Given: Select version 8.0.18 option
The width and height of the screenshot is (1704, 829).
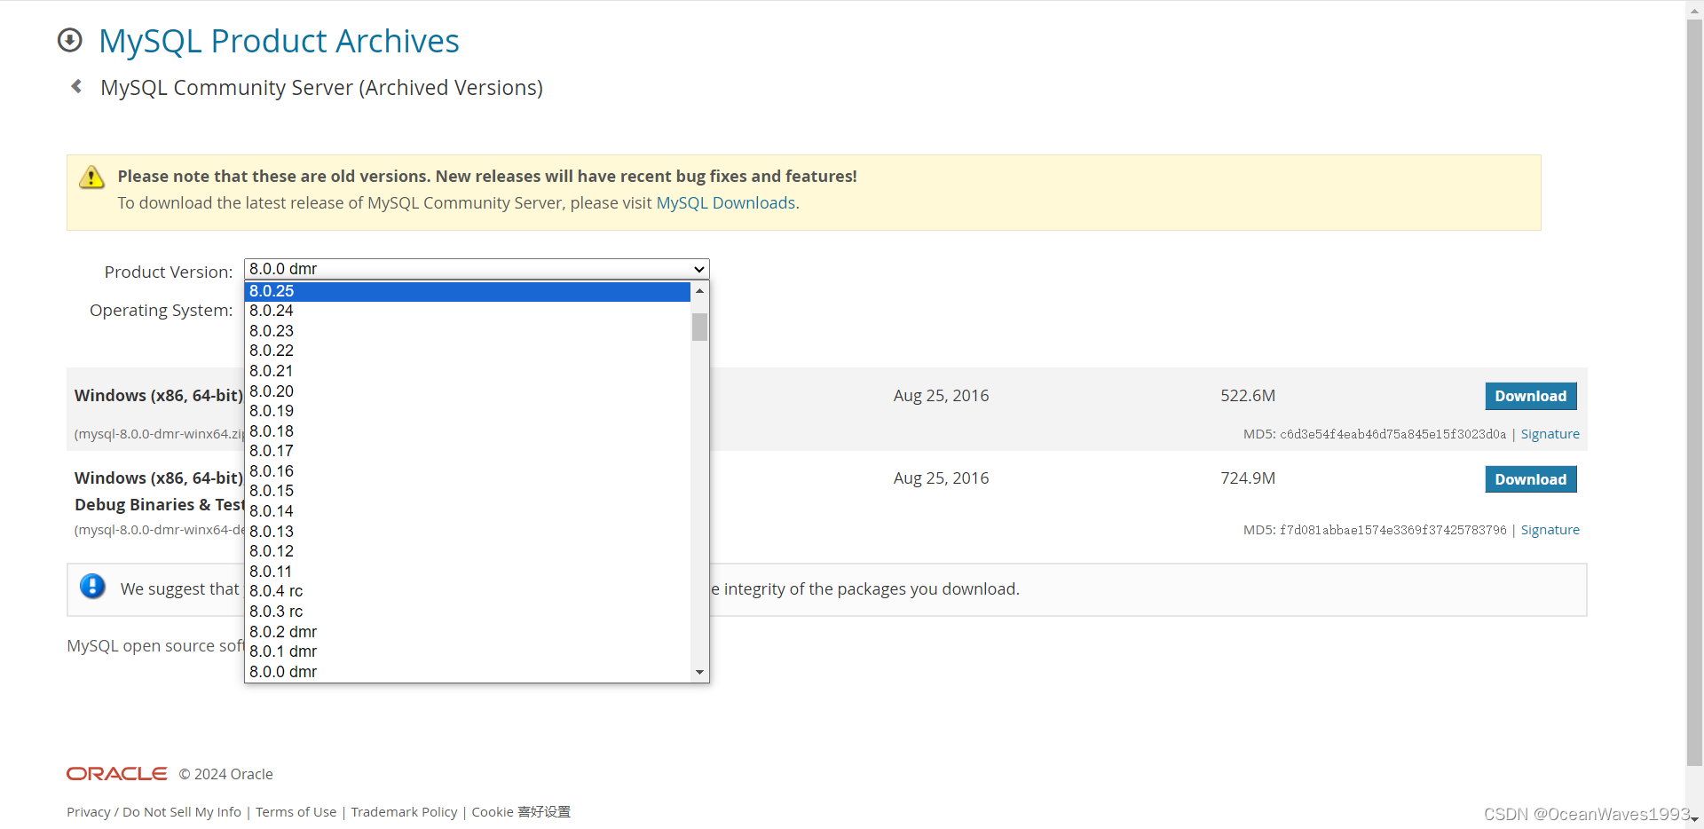Looking at the screenshot, I should coord(468,431).
